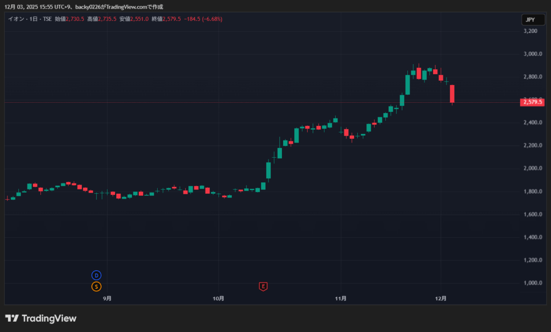Click the 2,000.0 price axis label
551x332 pixels.
coord(531,168)
